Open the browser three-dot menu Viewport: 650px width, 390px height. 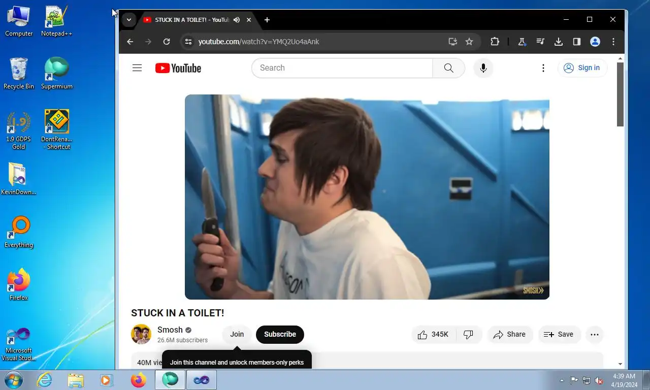pyautogui.click(x=613, y=42)
